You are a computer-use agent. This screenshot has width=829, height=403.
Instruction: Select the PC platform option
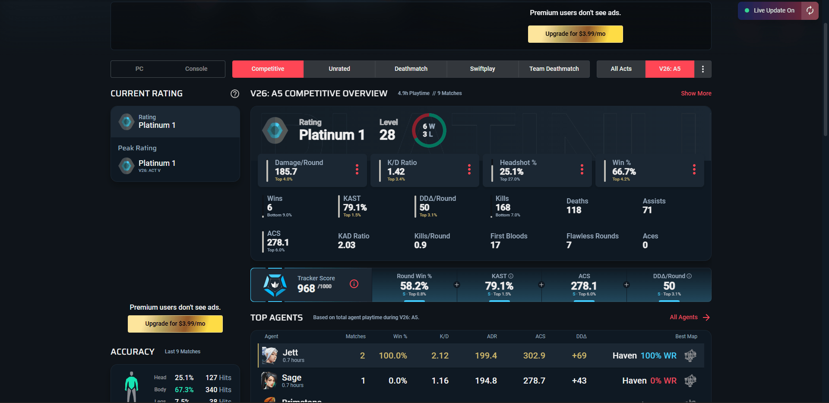pos(139,69)
